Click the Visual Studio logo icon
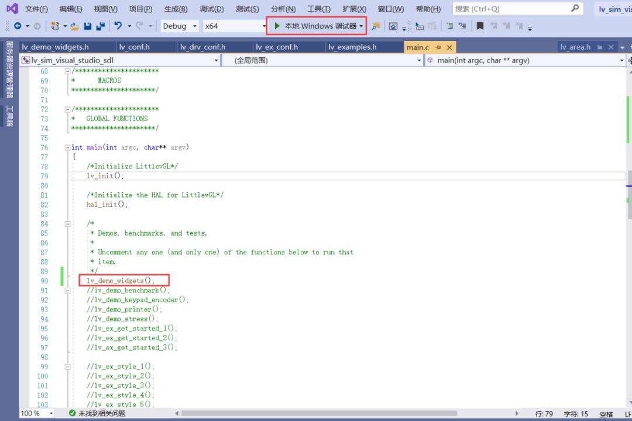632x421 pixels. coord(12,8)
